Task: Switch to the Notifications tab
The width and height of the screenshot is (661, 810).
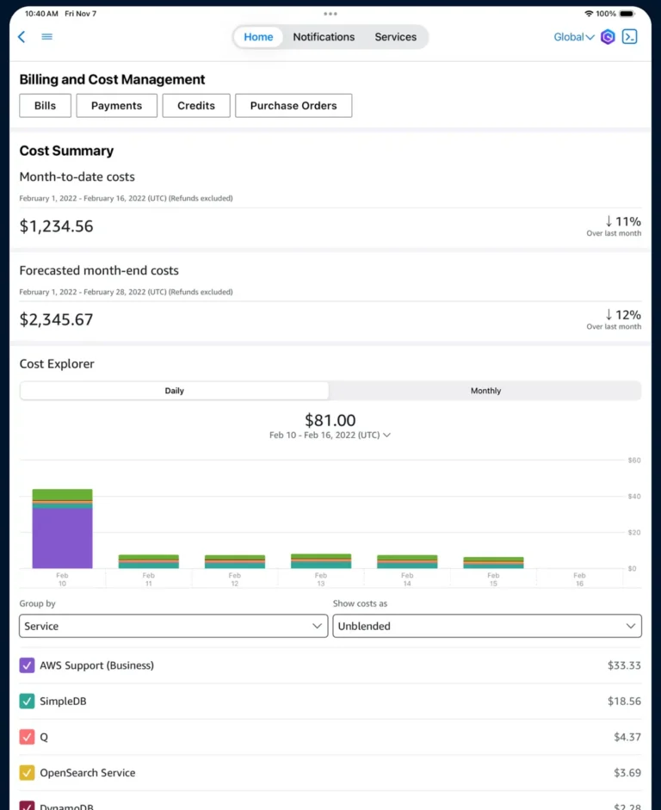Action: [324, 37]
